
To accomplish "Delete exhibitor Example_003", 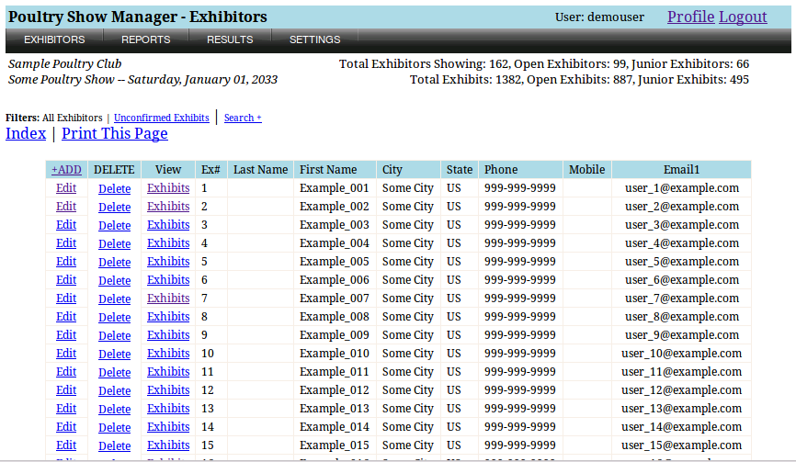I will [x=115, y=225].
